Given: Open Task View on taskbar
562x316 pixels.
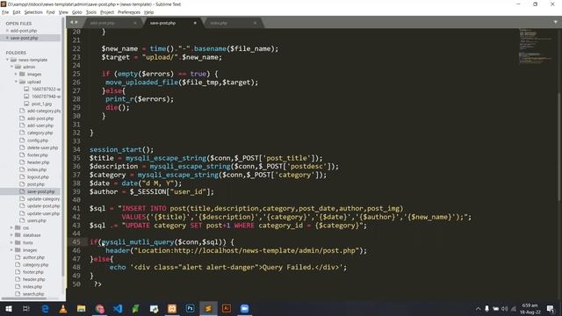Looking at the screenshot, I should 26,308.
